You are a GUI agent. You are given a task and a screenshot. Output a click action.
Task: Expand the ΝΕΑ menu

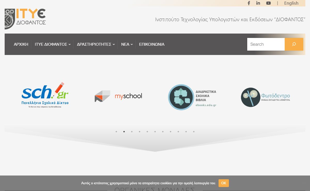pos(127,44)
